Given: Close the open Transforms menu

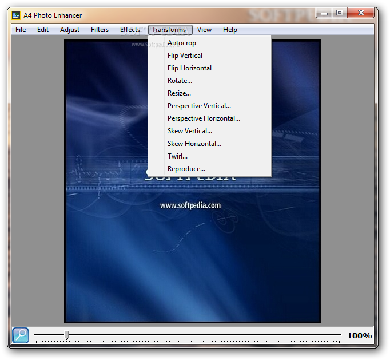Looking at the screenshot, I should click(170, 30).
